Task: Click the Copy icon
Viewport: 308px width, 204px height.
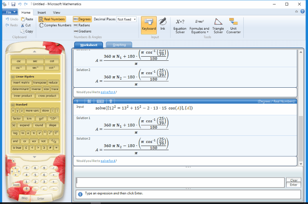Action: click(x=22, y=31)
